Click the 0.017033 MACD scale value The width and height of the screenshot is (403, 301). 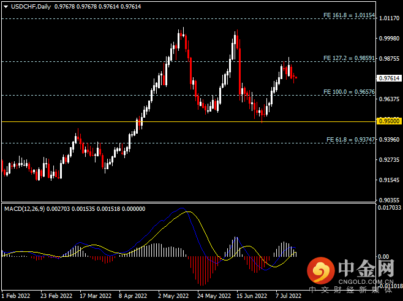(390, 208)
